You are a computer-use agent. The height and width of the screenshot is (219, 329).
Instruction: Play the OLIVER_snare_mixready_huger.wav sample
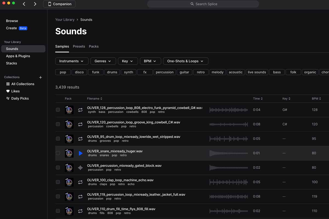[x=80, y=153]
